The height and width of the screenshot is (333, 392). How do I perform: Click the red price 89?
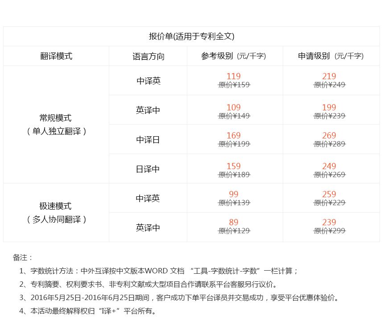234,222
